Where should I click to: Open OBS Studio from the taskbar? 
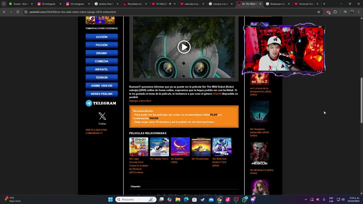(x=236, y=199)
